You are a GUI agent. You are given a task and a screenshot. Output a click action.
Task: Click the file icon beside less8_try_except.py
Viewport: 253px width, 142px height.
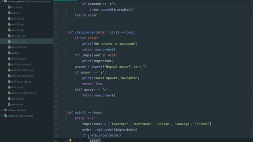9,82
